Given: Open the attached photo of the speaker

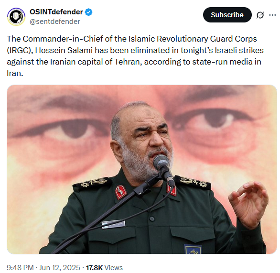Looking at the screenshot, I should pyautogui.click(x=142, y=169).
